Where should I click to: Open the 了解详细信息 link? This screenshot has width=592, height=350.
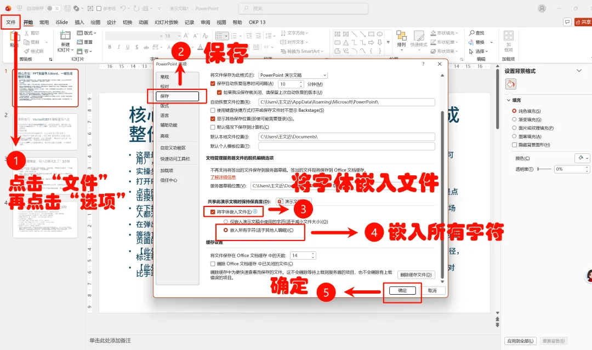click(x=223, y=177)
